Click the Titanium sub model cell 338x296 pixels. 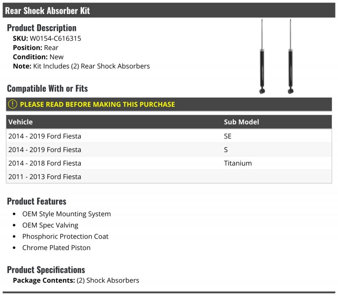pos(238,163)
